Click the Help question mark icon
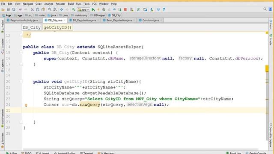Screen dimensions: 274x154 tap(164, 9)
